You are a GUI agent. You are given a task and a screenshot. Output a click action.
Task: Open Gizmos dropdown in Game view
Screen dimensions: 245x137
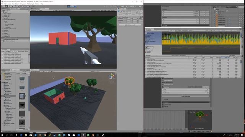pos(113,10)
